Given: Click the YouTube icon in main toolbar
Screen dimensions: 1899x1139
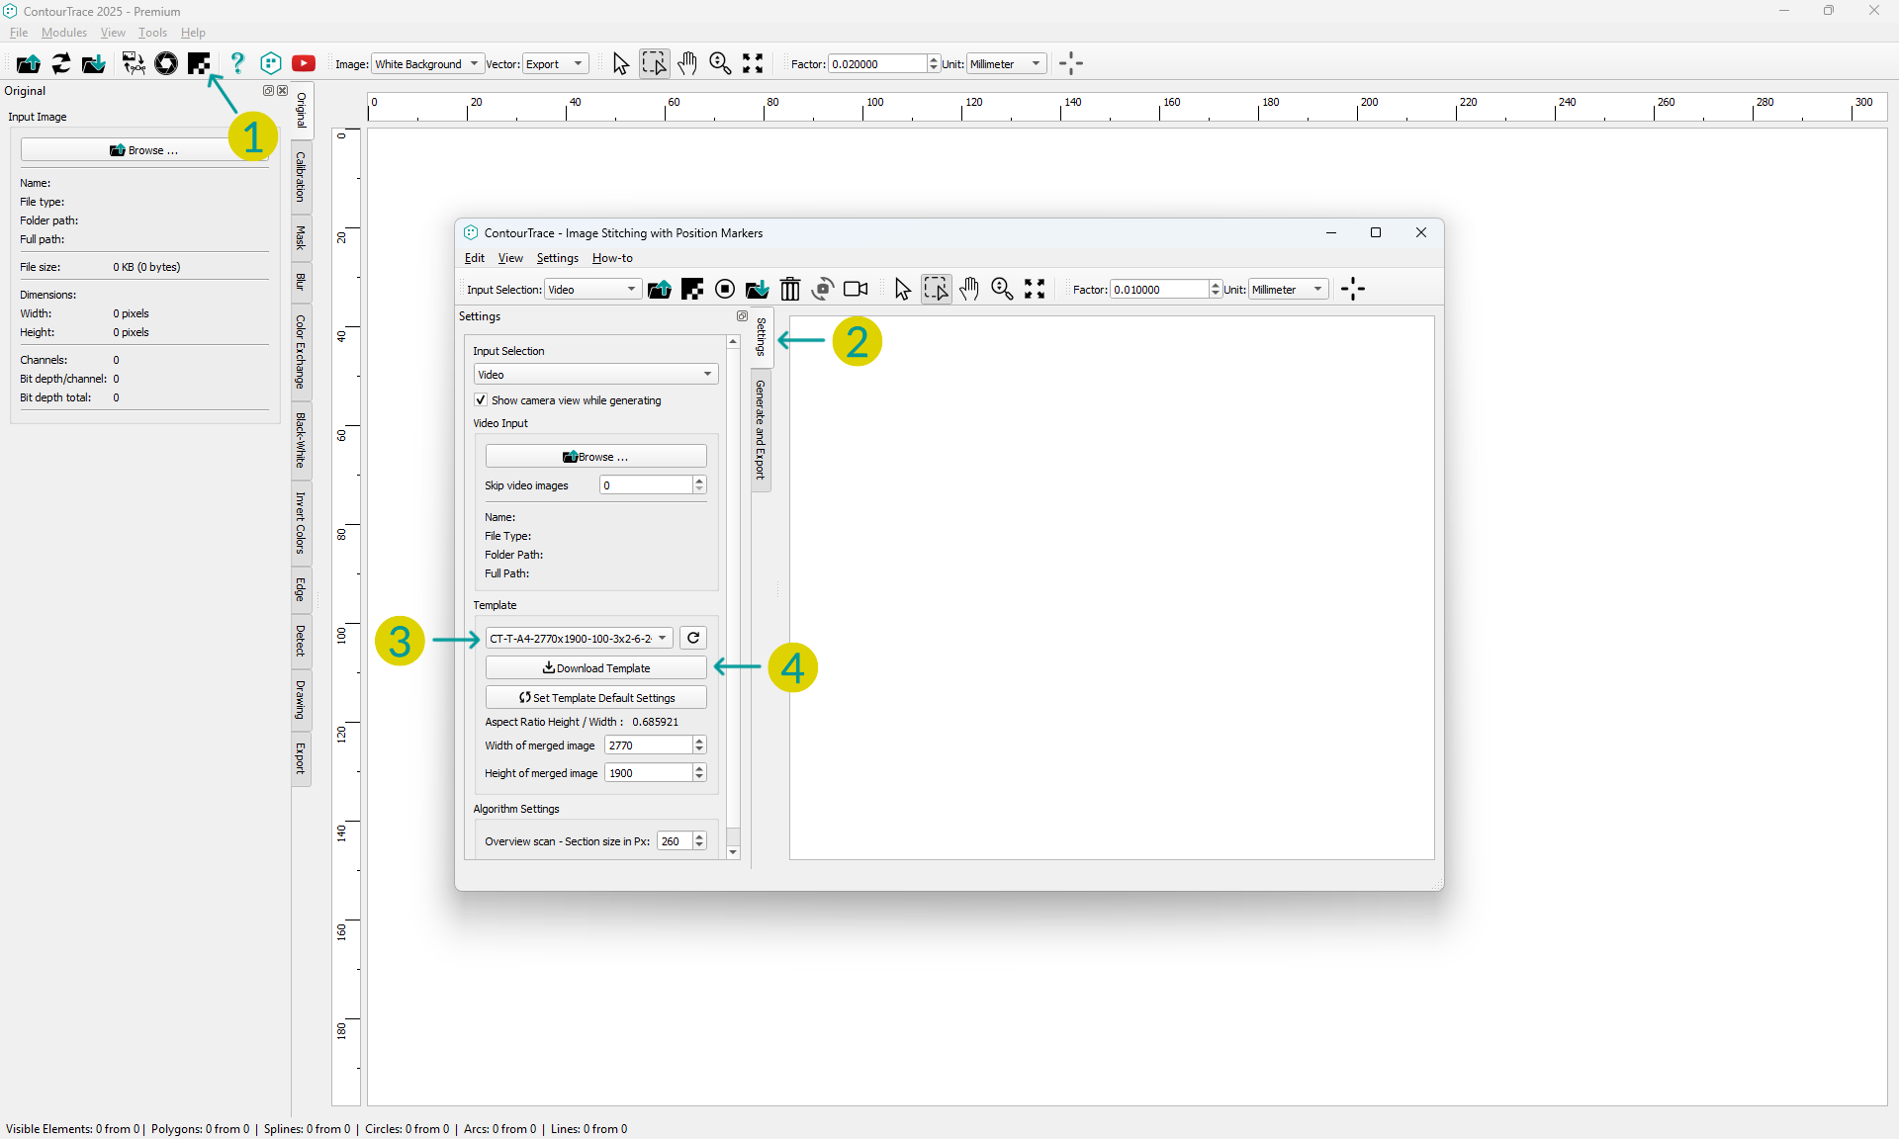Looking at the screenshot, I should [304, 64].
